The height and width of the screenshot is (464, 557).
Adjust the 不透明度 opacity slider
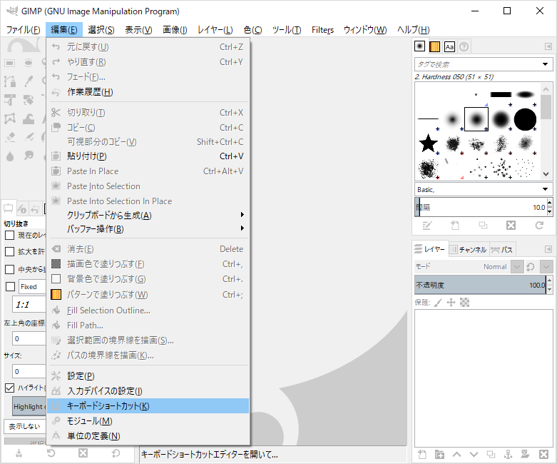[480, 285]
